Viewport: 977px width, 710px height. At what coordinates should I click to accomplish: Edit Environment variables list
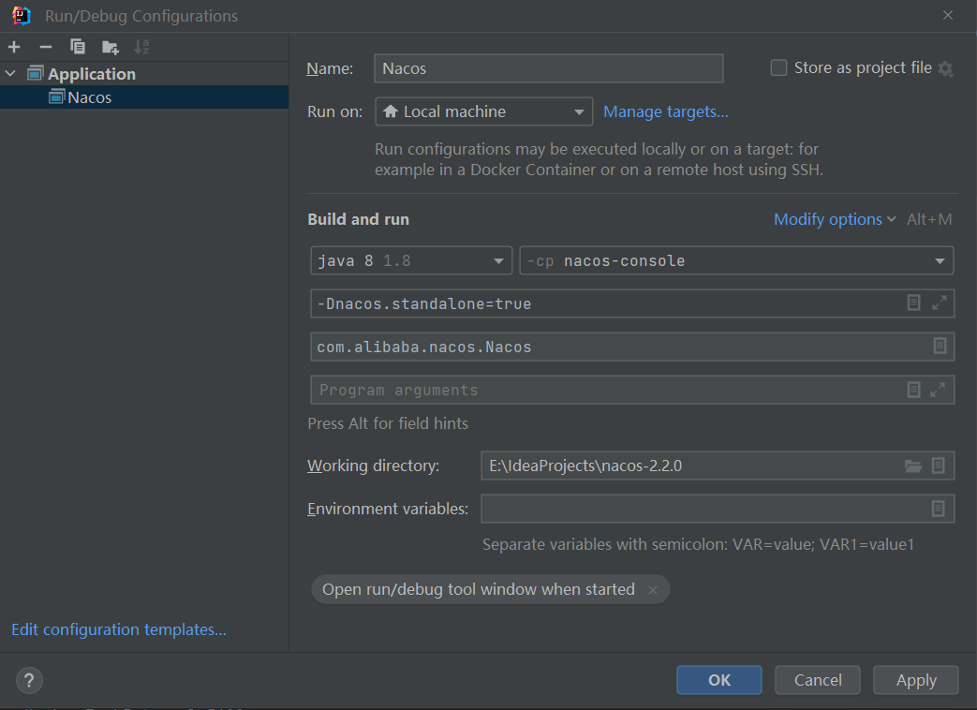pos(938,509)
